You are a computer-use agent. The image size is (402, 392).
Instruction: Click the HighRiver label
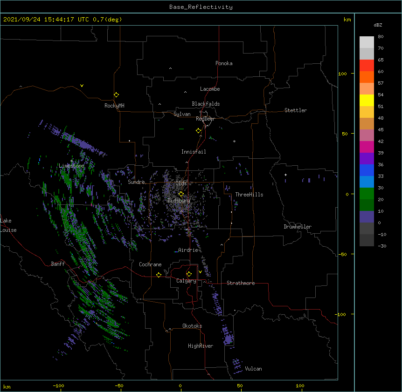201,346
